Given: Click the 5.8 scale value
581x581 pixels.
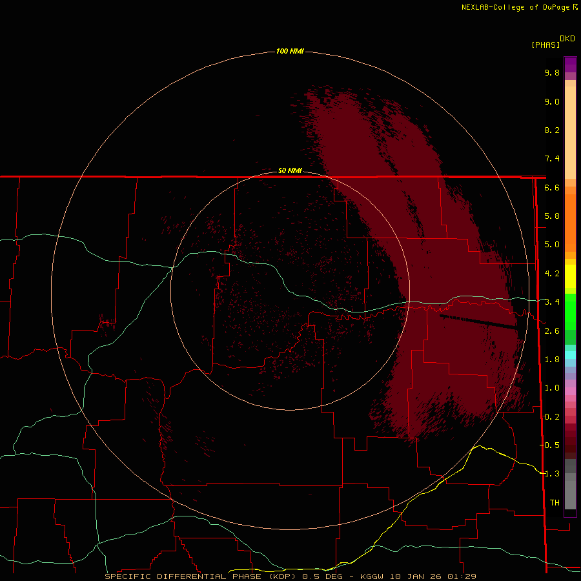Looking at the screenshot, I should [552, 216].
